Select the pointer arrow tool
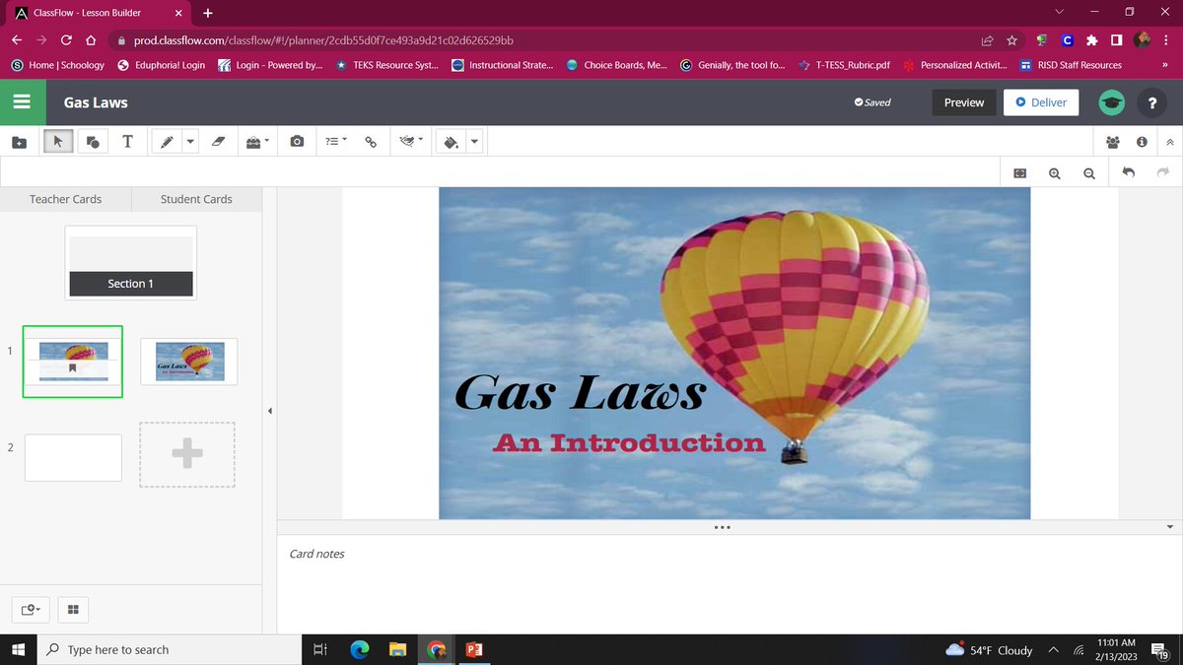This screenshot has width=1183, height=665. (57, 142)
